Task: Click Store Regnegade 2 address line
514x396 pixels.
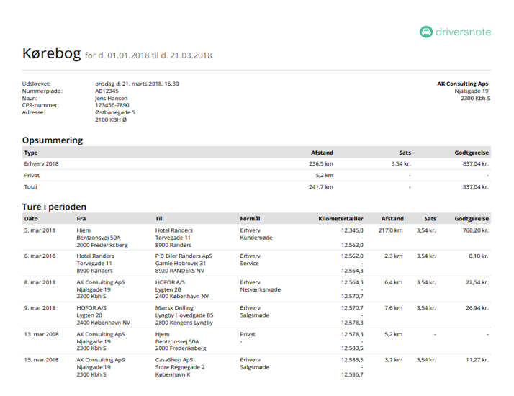Action: pyautogui.click(x=180, y=367)
